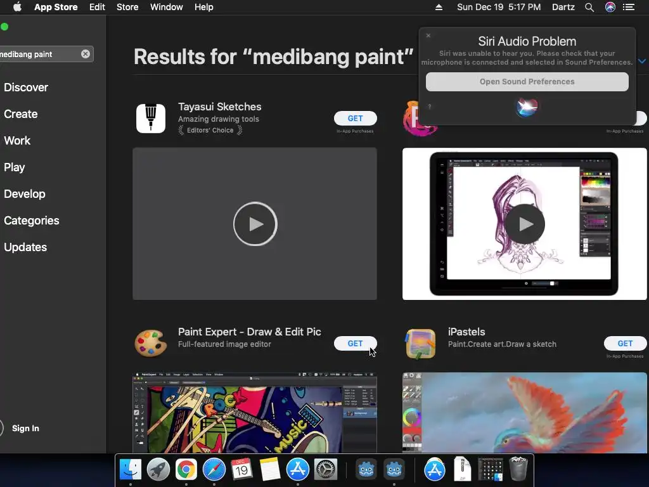
Task: Click the Siri orb in notification
Action: (527, 107)
